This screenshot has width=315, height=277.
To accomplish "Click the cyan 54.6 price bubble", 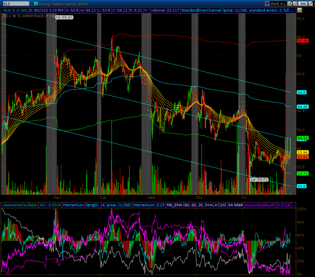I will pos(301,92).
